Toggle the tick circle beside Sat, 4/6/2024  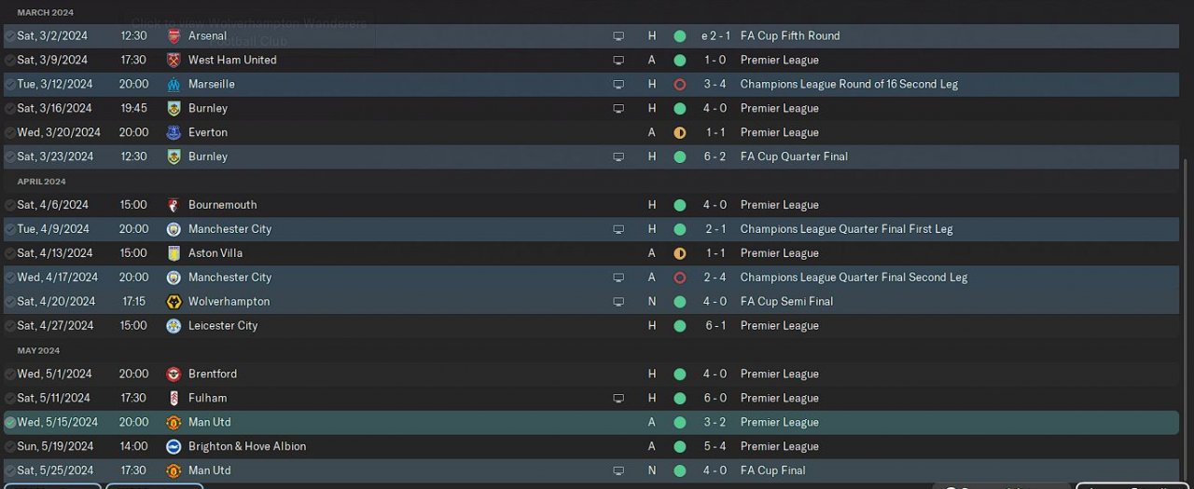(x=10, y=206)
